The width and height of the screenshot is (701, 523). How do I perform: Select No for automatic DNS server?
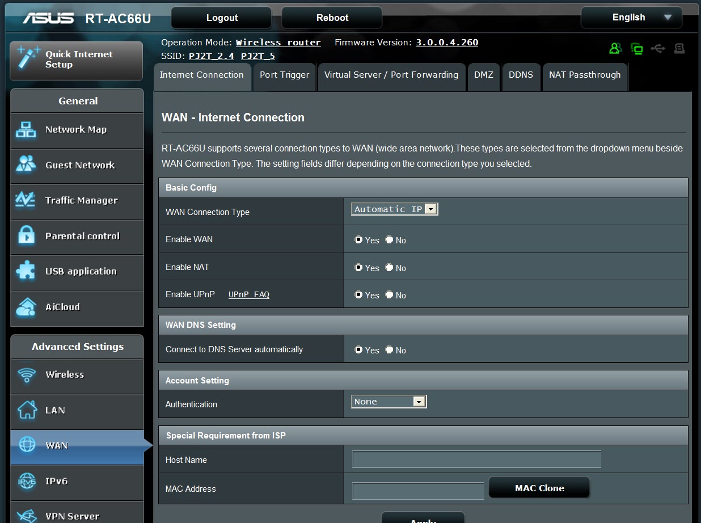(389, 349)
